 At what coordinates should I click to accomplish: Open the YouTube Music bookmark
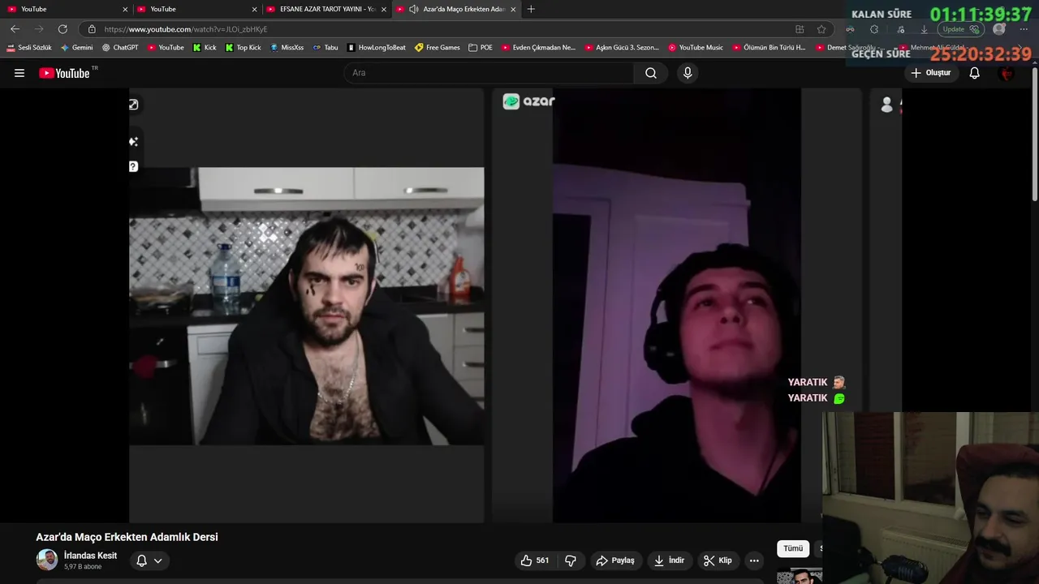pyautogui.click(x=696, y=48)
